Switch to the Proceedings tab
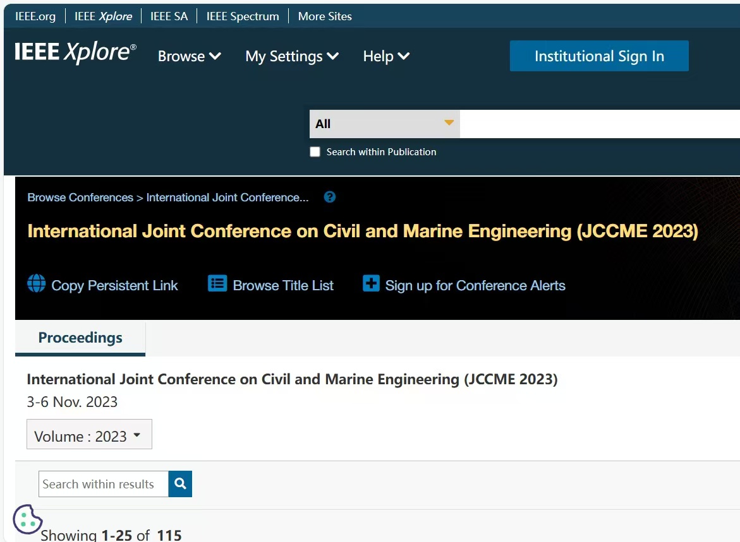 pos(80,338)
